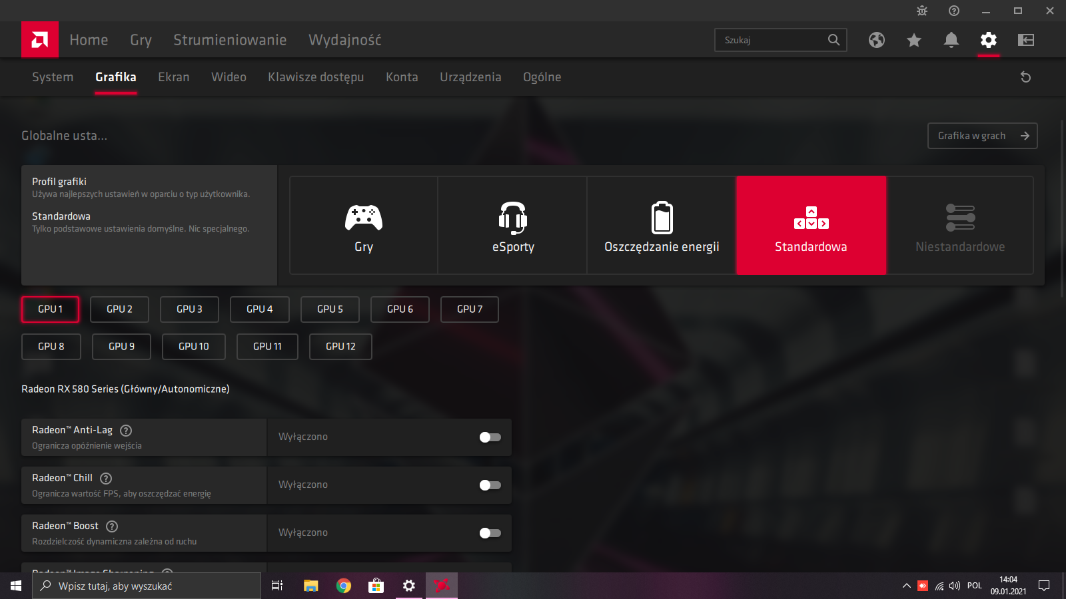
Task: Open the web browser globe icon
Action: pos(877,40)
